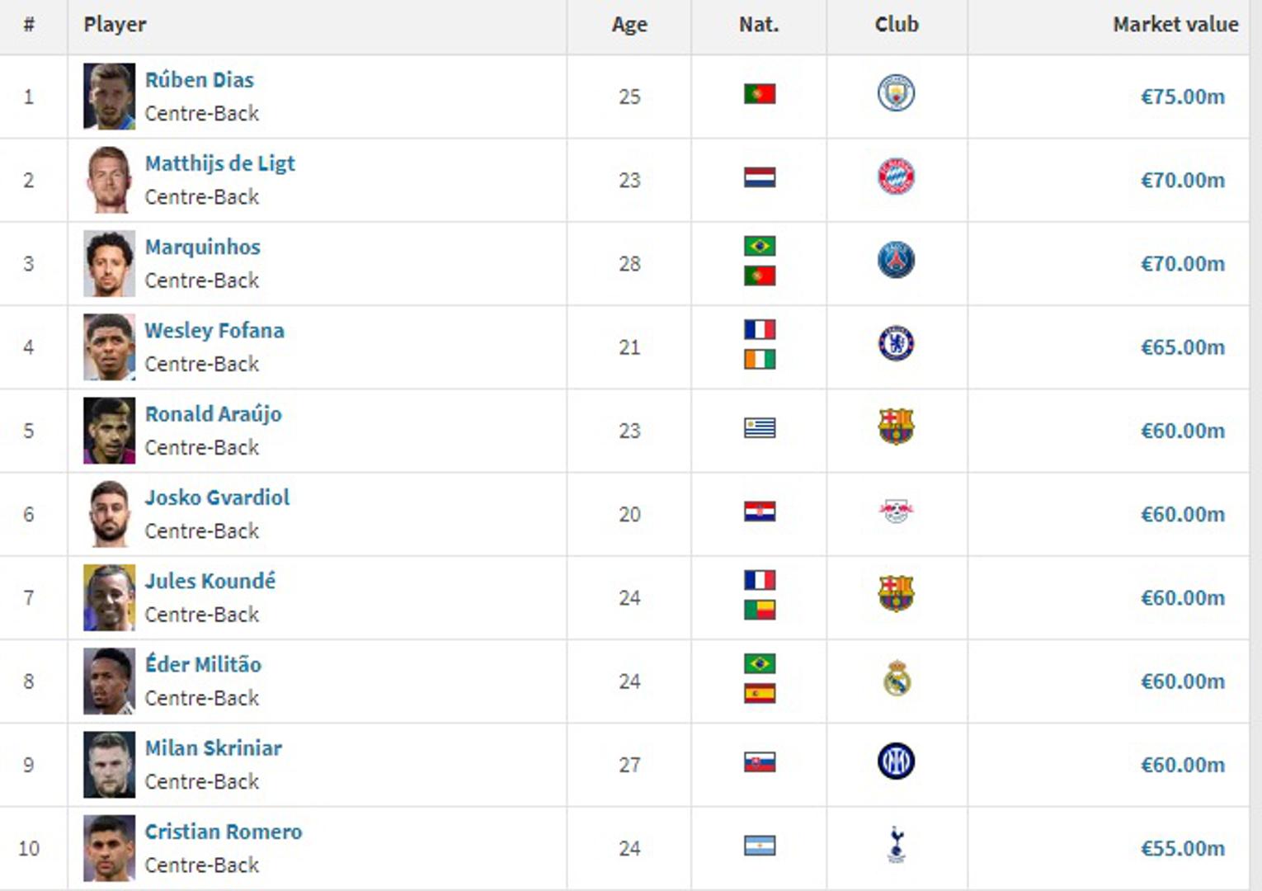Viewport: 1262px width, 891px height.
Task: Click Marquinhos' player photo thumbnail
Action: click(109, 264)
